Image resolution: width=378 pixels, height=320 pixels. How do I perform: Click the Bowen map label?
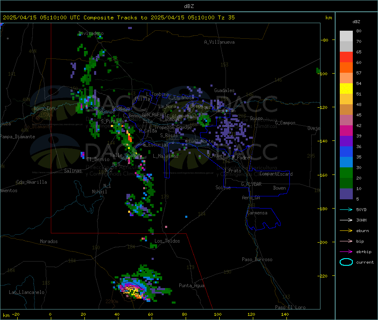click(279, 188)
